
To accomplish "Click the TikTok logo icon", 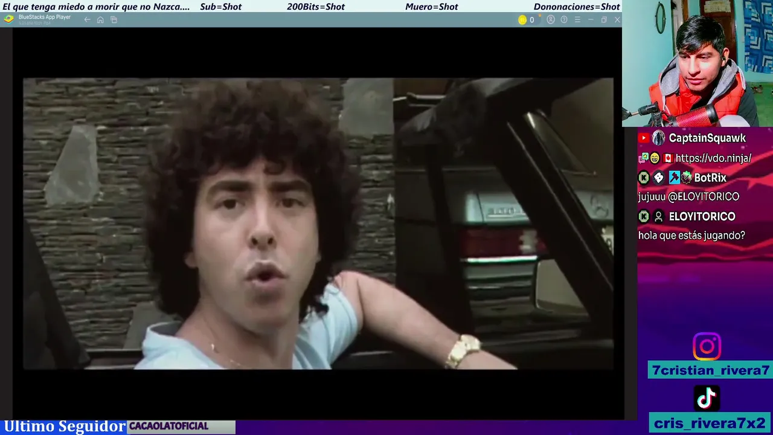I will tap(707, 398).
